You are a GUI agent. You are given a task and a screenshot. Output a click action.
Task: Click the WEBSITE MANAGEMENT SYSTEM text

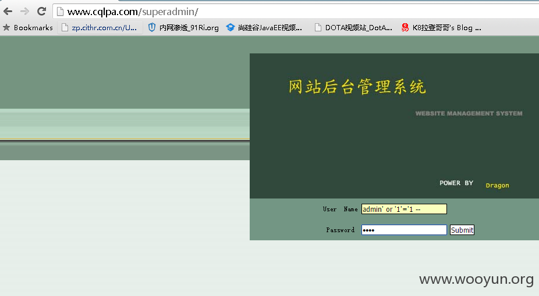click(x=469, y=113)
